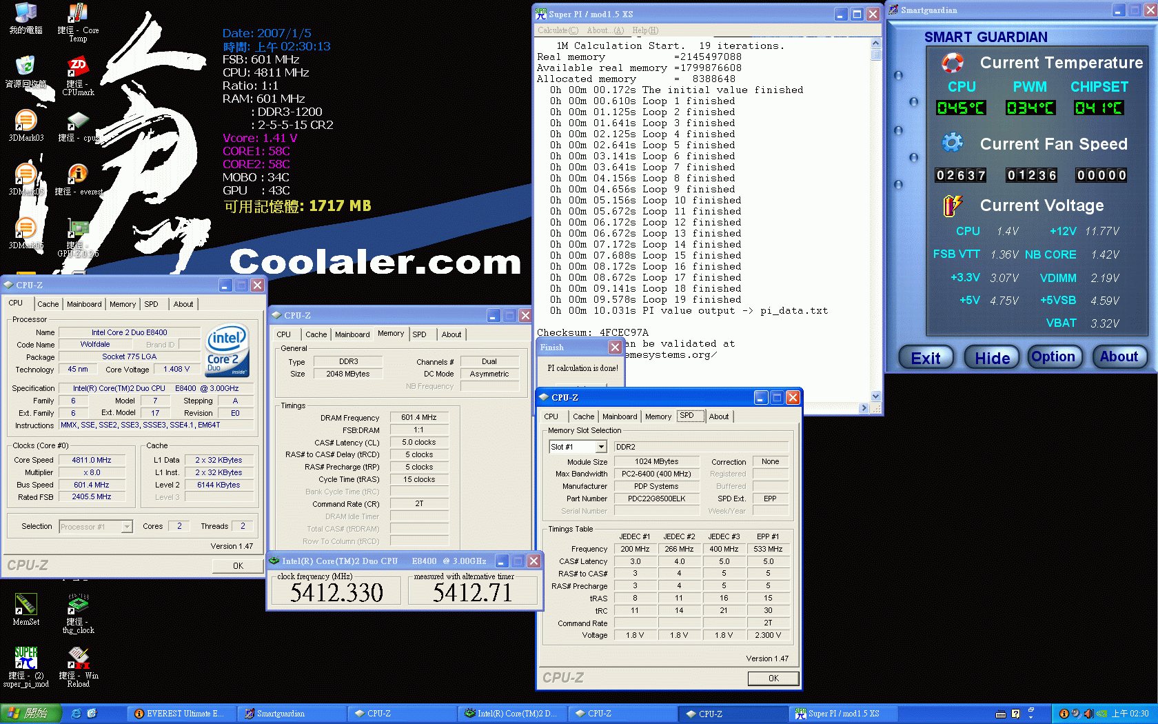The image size is (1158, 724).
Task: Switch to SPD tab in middle CPU-Z window
Action: [x=419, y=334]
